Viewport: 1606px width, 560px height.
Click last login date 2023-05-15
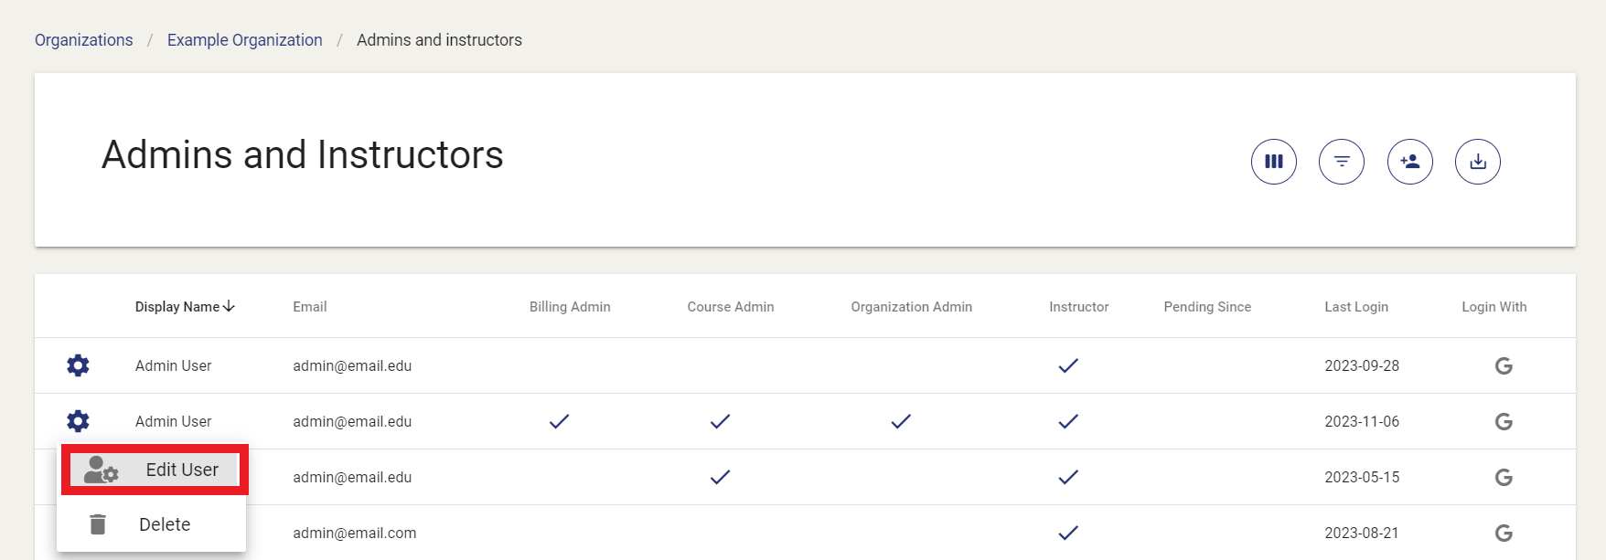(x=1362, y=477)
